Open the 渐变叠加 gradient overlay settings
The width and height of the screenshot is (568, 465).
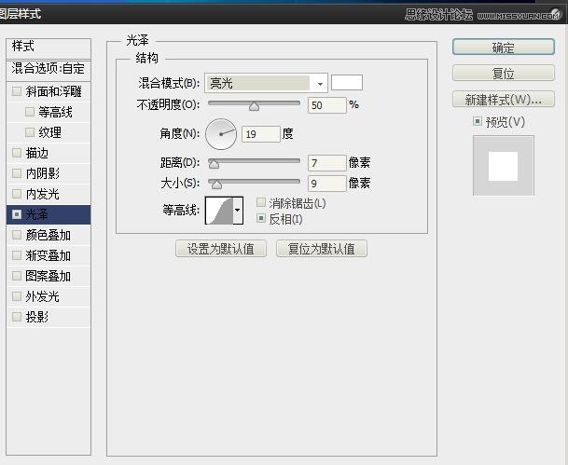(x=48, y=255)
